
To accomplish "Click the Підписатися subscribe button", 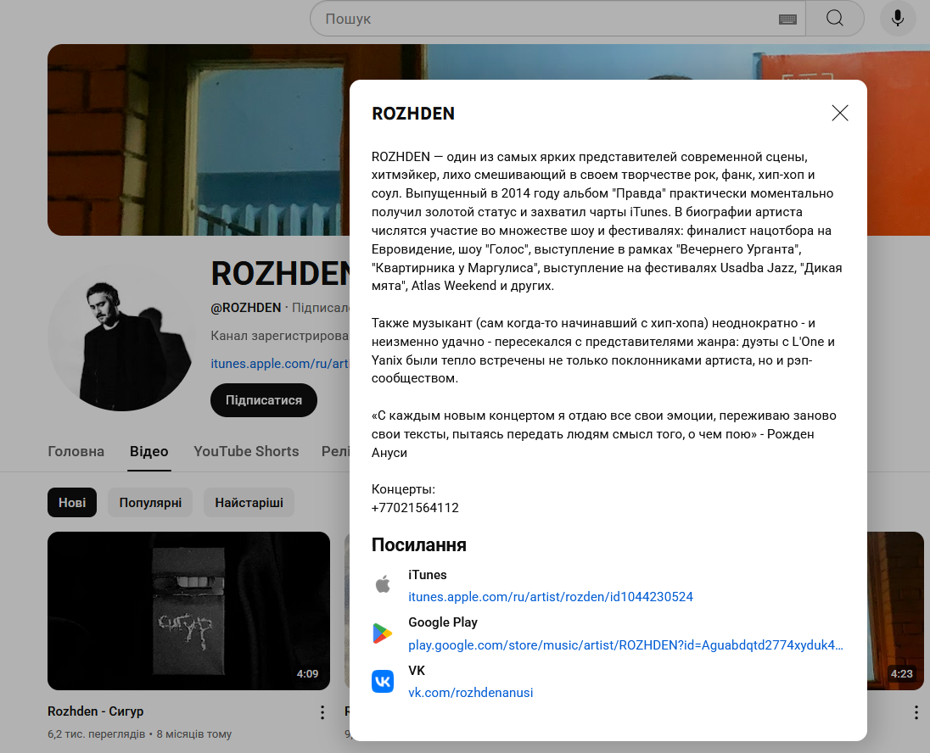I will click(x=263, y=400).
